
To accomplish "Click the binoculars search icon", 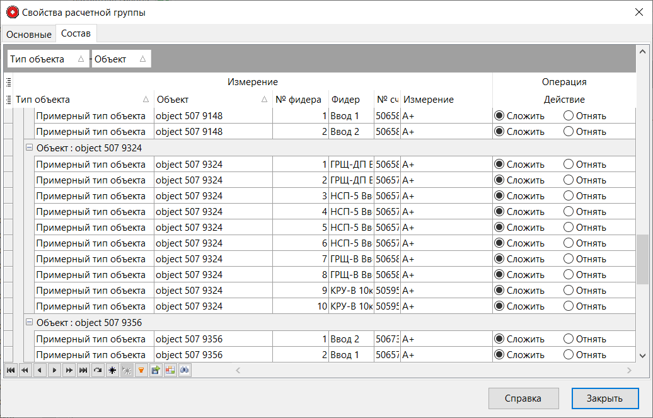I will pos(185,371).
